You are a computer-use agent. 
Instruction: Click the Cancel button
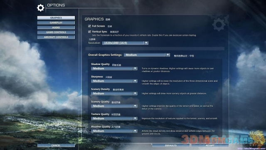tap(56, 145)
